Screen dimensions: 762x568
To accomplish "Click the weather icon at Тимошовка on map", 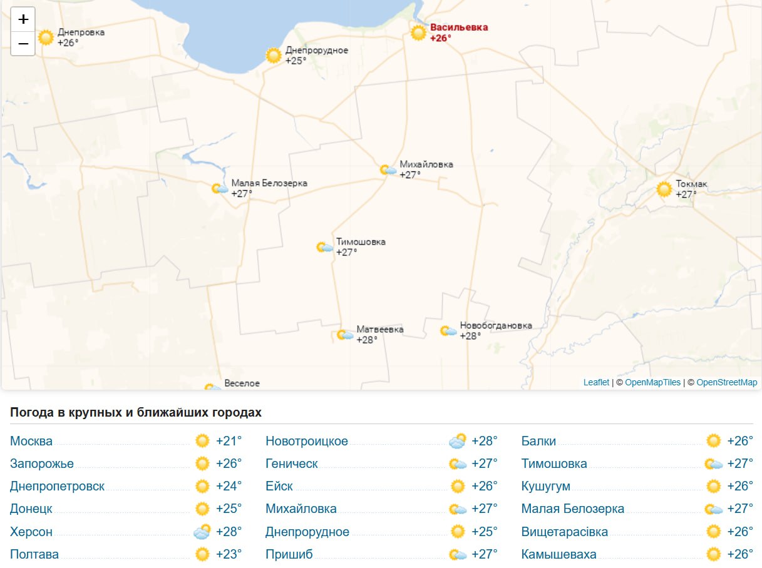I will click(324, 247).
